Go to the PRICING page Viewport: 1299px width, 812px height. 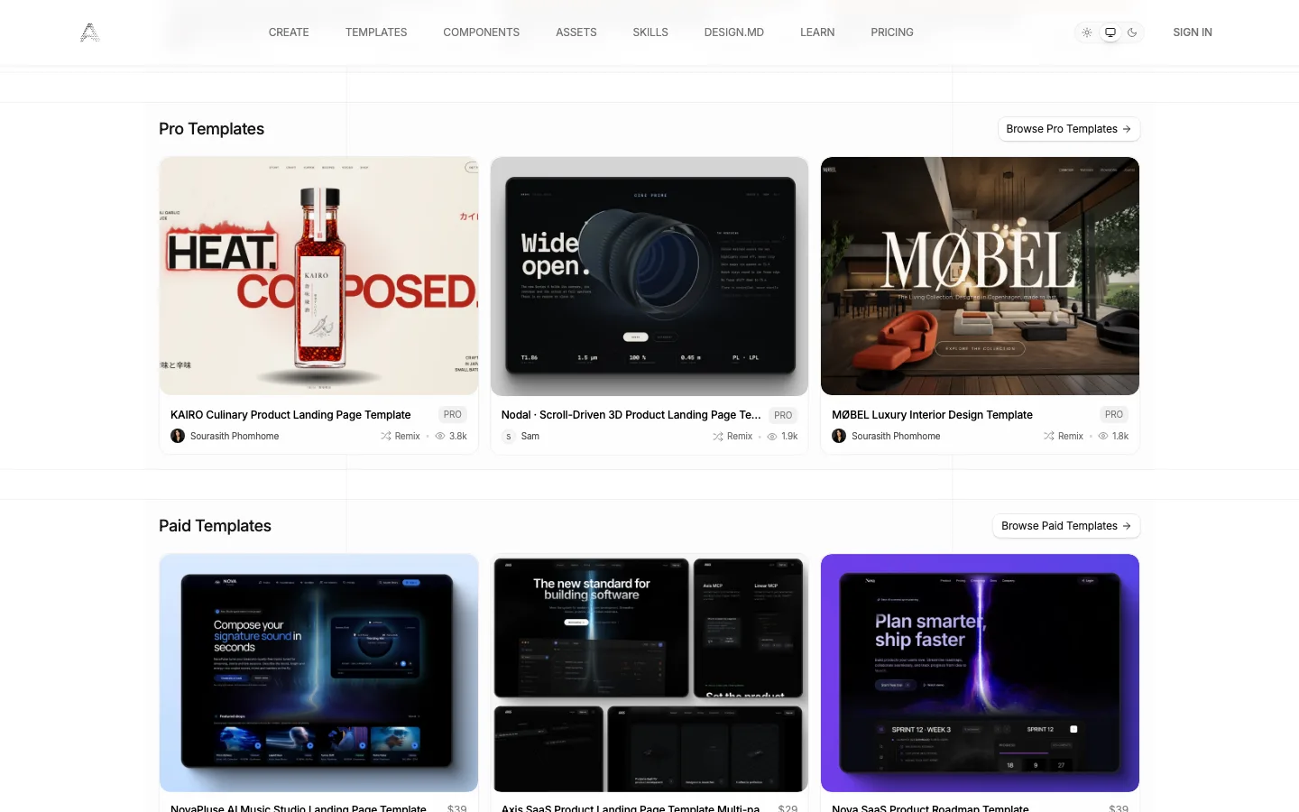click(892, 32)
